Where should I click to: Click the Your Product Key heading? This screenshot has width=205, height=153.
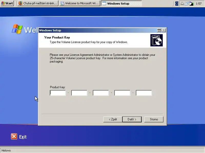[x=57, y=37]
